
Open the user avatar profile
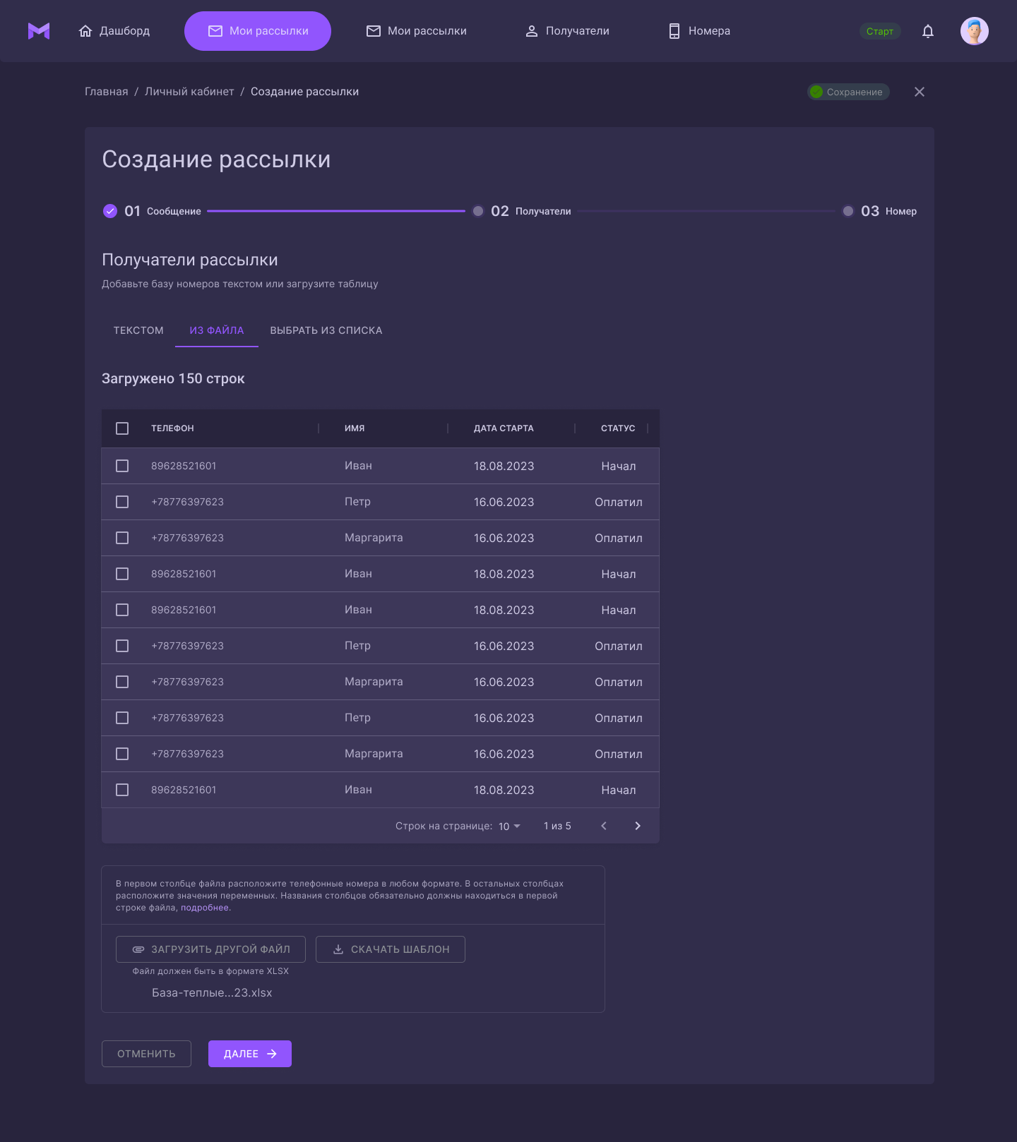point(974,31)
